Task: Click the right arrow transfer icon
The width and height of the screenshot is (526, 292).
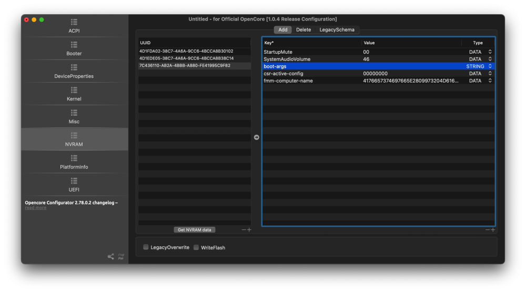Action: tap(256, 137)
